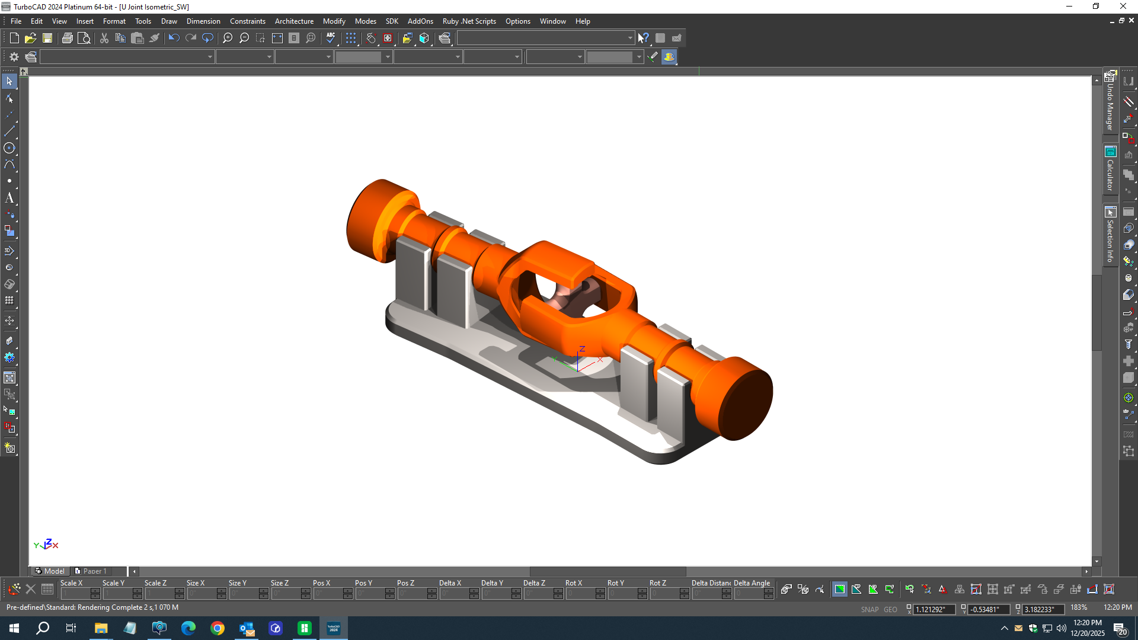Screen dimensions: 1138x640
Task: Click the horizontal scrollbar thumb below canvas
Action: point(608,571)
